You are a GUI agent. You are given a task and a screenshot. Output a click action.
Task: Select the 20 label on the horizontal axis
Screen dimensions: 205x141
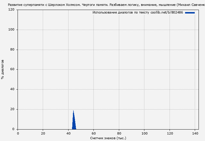[x=43, y=133]
